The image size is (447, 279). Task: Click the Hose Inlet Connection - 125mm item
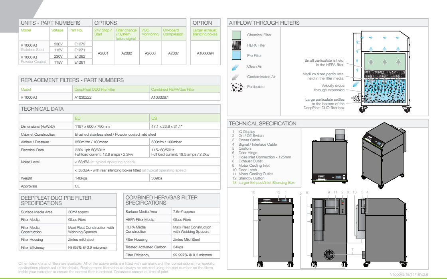pyautogui.click(x=265, y=157)
